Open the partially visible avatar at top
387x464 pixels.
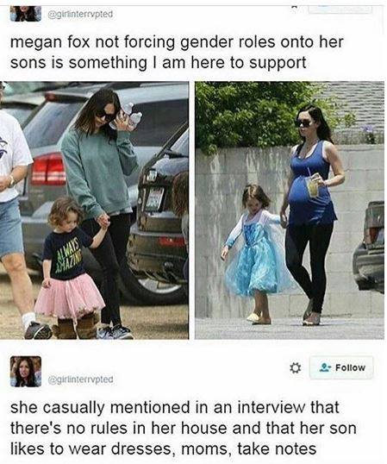[26, 14]
